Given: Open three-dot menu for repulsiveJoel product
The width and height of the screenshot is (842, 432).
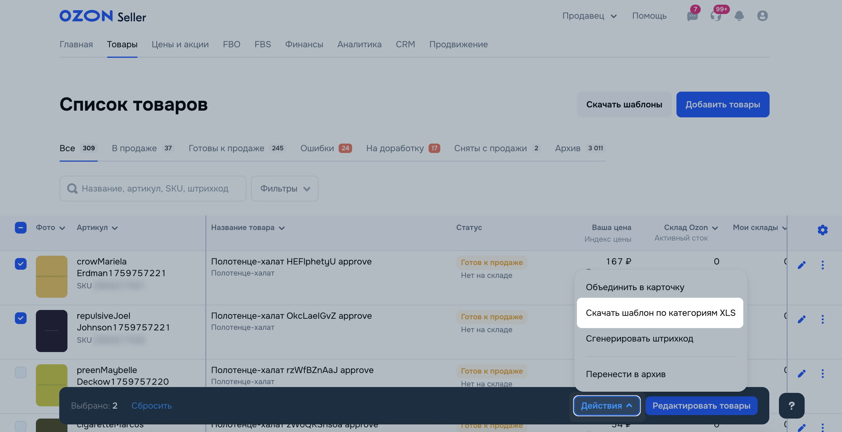Looking at the screenshot, I should (822, 319).
